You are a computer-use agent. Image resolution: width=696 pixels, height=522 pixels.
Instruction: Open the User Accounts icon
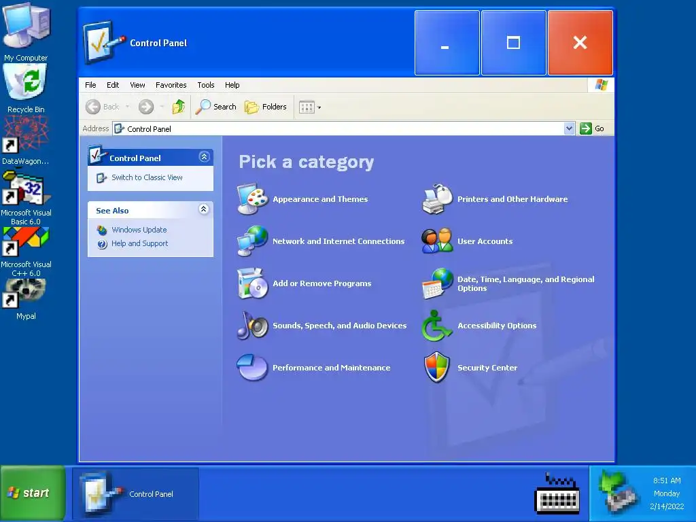(x=437, y=241)
